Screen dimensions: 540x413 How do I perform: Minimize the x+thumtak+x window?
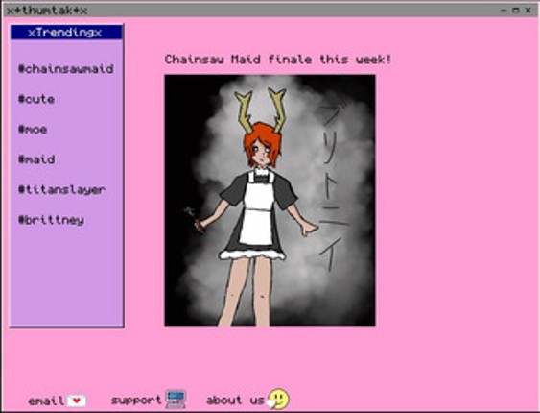point(504,10)
